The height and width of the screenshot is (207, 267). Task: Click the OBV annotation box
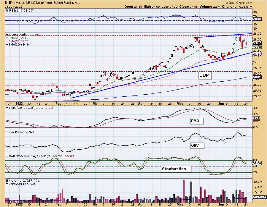(197, 145)
